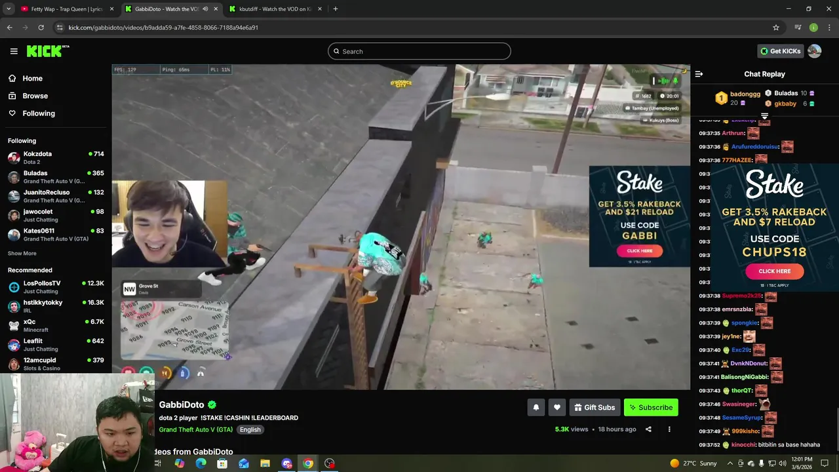839x472 pixels.
Task: Click the Search input field
Action: pos(419,51)
